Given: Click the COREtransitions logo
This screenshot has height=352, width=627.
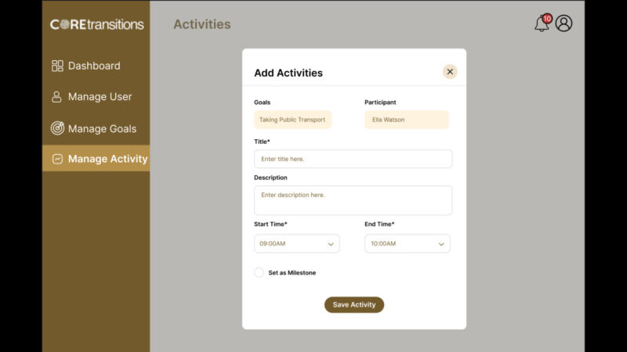Looking at the screenshot, I should coord(96,24).
